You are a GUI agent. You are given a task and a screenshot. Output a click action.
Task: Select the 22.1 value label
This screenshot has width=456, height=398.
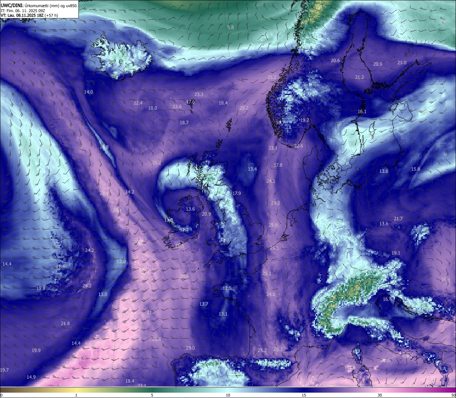pos(142,385)
